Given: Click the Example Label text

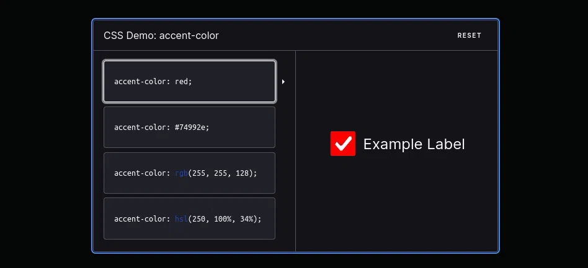Looking at the screenshot, I should (x=414, y=144).
